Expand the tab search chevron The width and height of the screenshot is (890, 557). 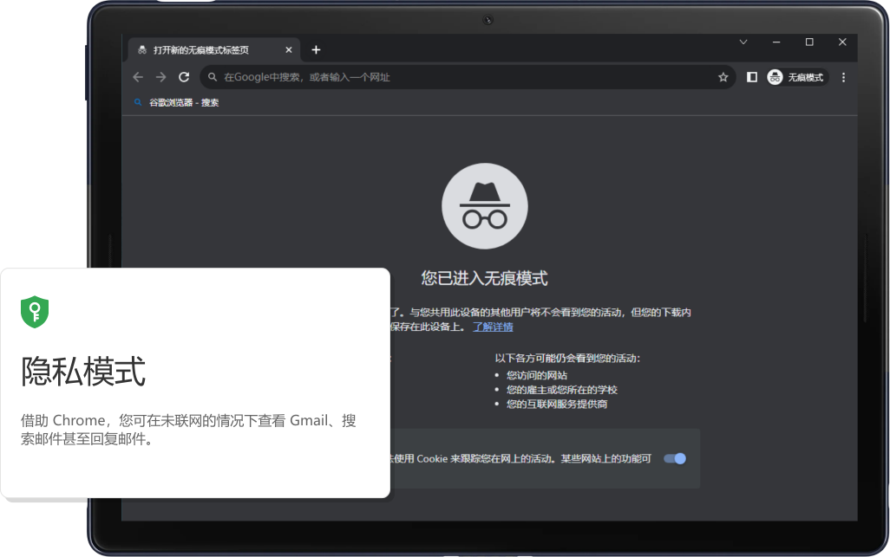tap(743, 42)
